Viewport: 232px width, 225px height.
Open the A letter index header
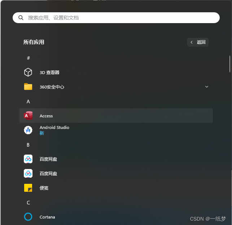[28, 101]
